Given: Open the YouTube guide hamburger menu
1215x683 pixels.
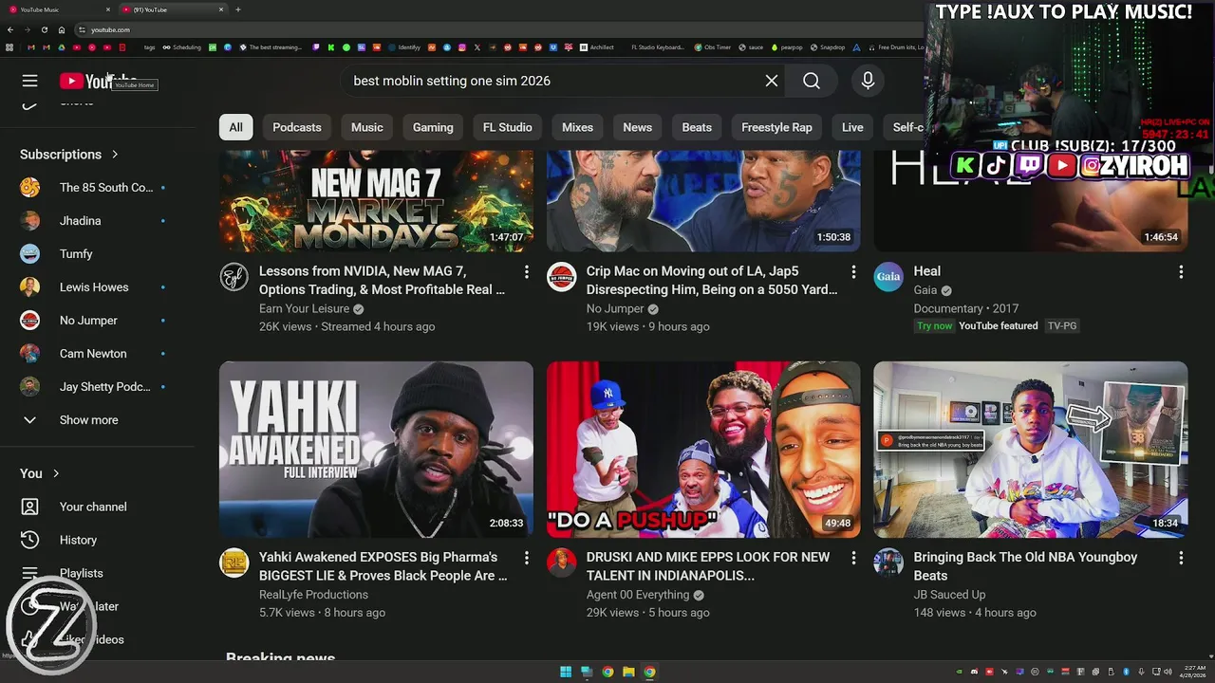Looking at the screenshot, I should click(x=30, y=81).
